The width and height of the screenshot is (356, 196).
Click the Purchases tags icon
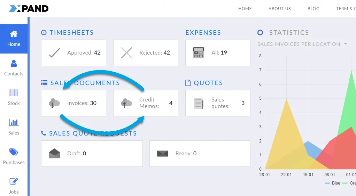pyautogui.click(x=14, y=152)
